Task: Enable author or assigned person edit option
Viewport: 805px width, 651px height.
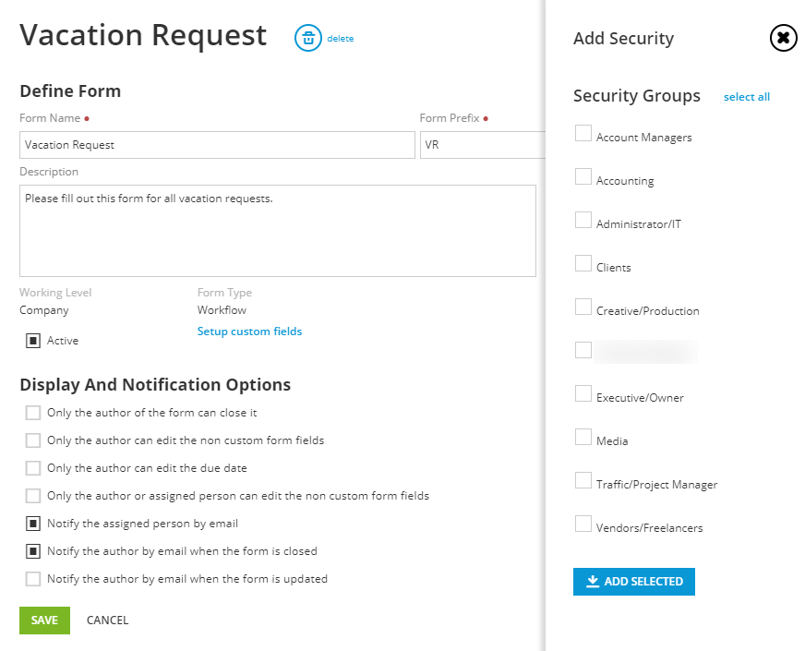Action: (x=33, y=496)
